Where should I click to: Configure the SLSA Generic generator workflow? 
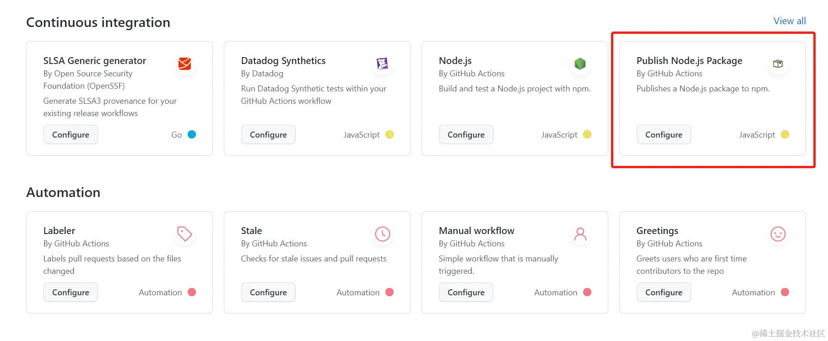pyautogui.click(x=70, y=135)
